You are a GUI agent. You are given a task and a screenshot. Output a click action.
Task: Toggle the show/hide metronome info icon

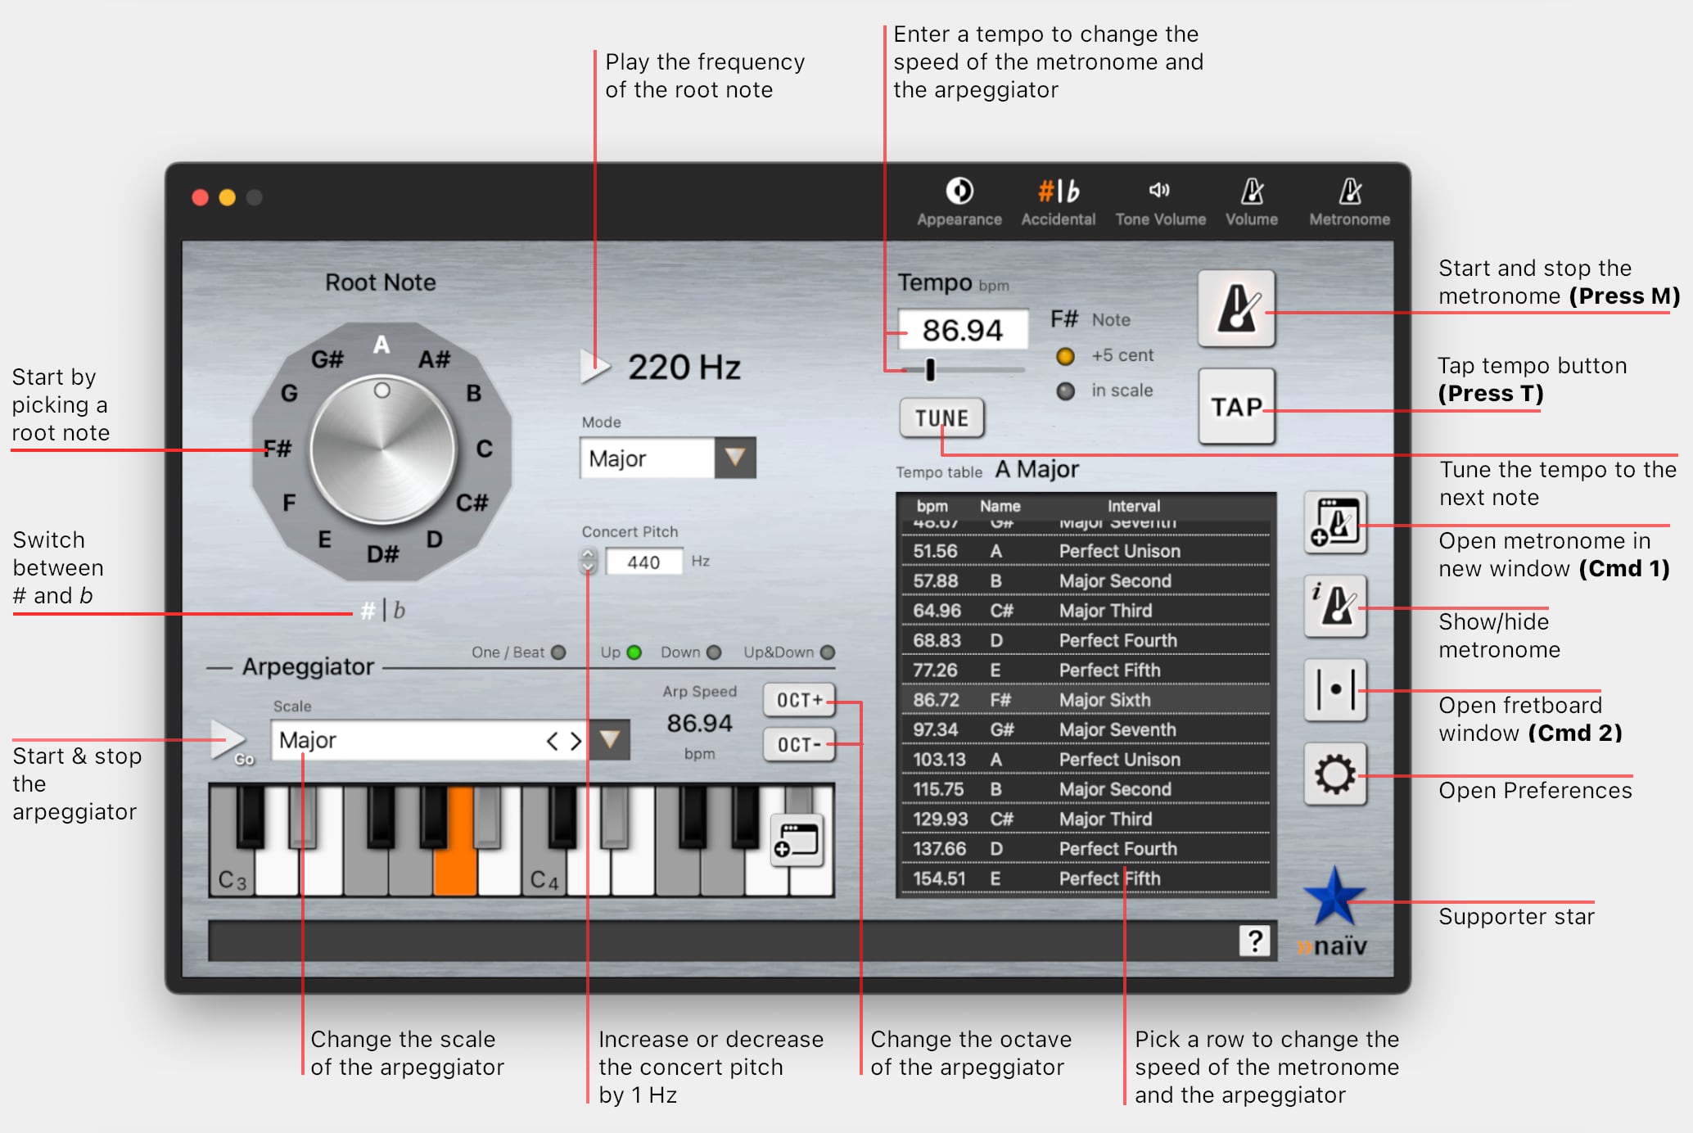pyautogui.click(x=1335, y=607)
